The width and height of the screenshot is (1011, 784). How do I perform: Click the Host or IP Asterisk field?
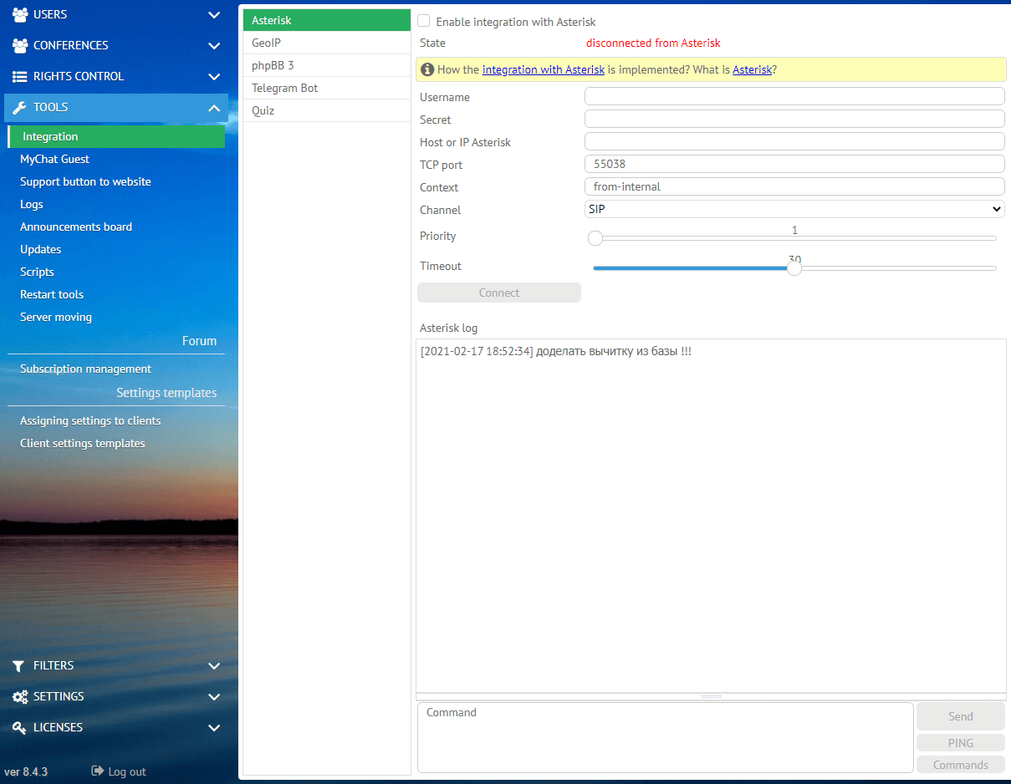794,141
